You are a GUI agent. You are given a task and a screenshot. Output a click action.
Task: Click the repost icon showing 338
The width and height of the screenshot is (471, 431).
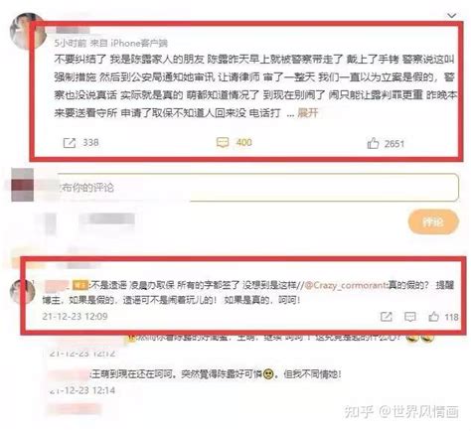coord(70,143)
